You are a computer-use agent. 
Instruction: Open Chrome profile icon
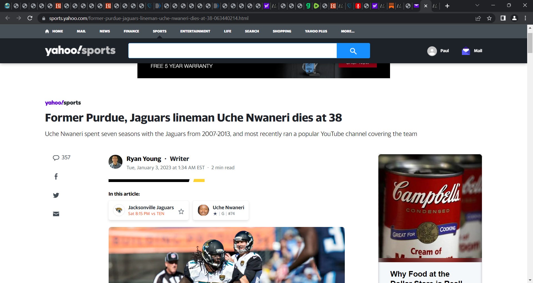coord(514,18)
